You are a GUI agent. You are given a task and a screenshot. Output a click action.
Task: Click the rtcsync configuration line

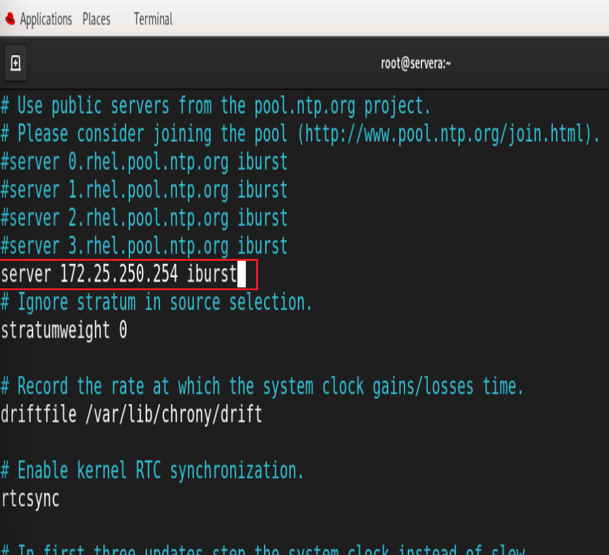(29, 498)
